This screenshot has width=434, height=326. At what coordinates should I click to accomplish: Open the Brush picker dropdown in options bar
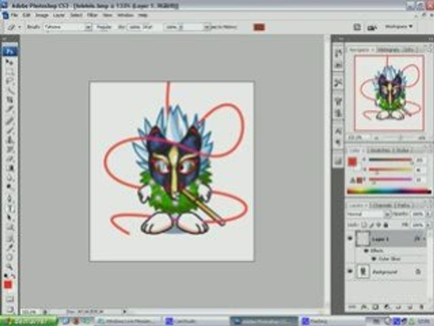pos(88,27)
